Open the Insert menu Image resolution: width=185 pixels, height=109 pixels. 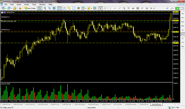19,4
